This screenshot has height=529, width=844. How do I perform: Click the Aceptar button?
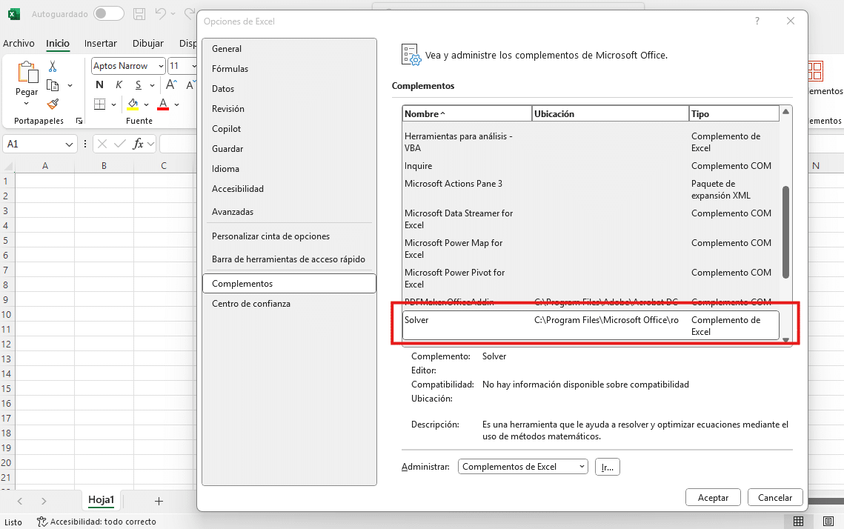point(713,498)
